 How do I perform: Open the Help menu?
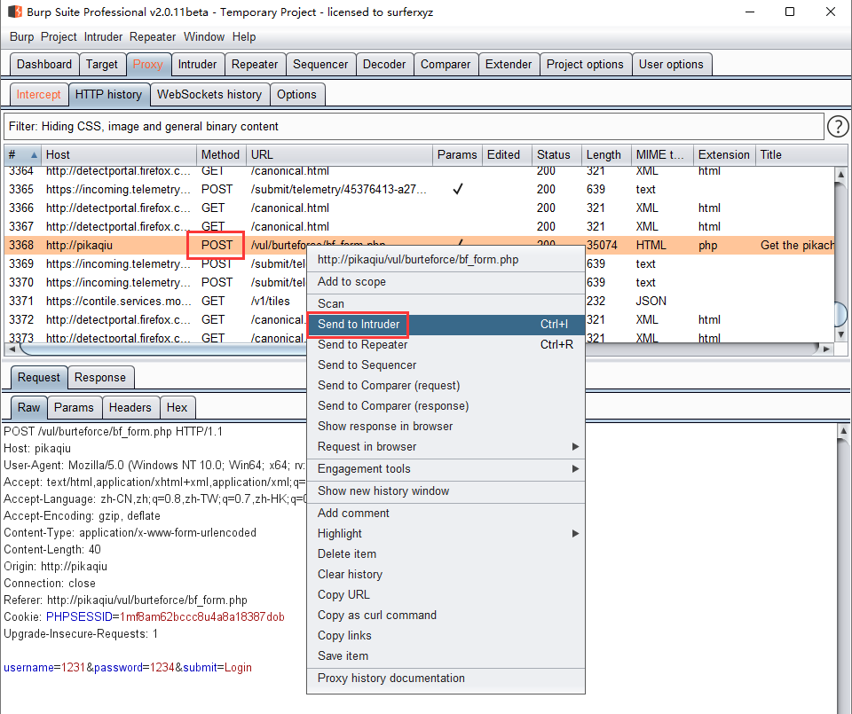click(x=244, y=37)
